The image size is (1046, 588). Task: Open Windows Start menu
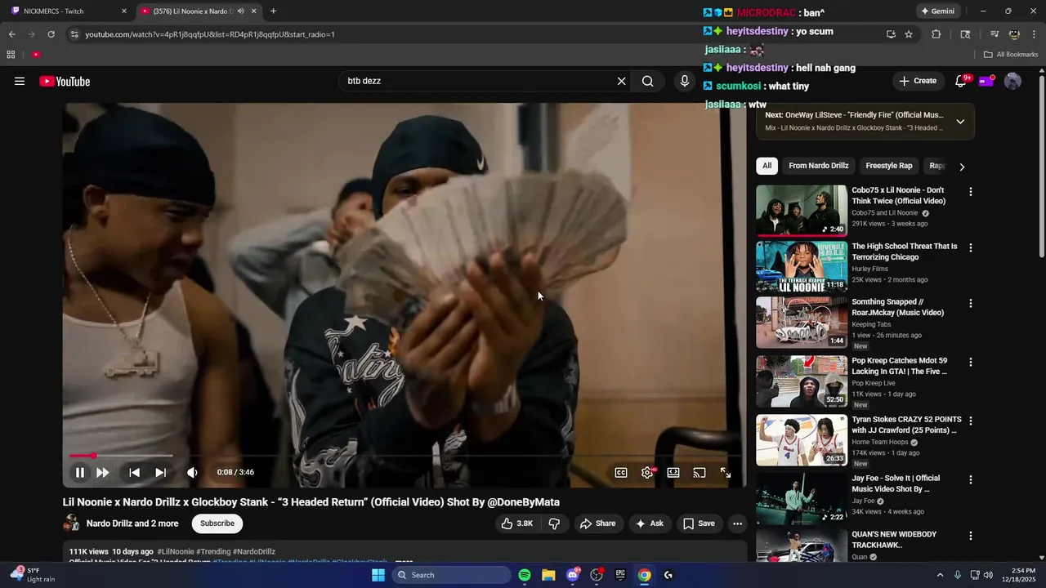pos(378,575)
